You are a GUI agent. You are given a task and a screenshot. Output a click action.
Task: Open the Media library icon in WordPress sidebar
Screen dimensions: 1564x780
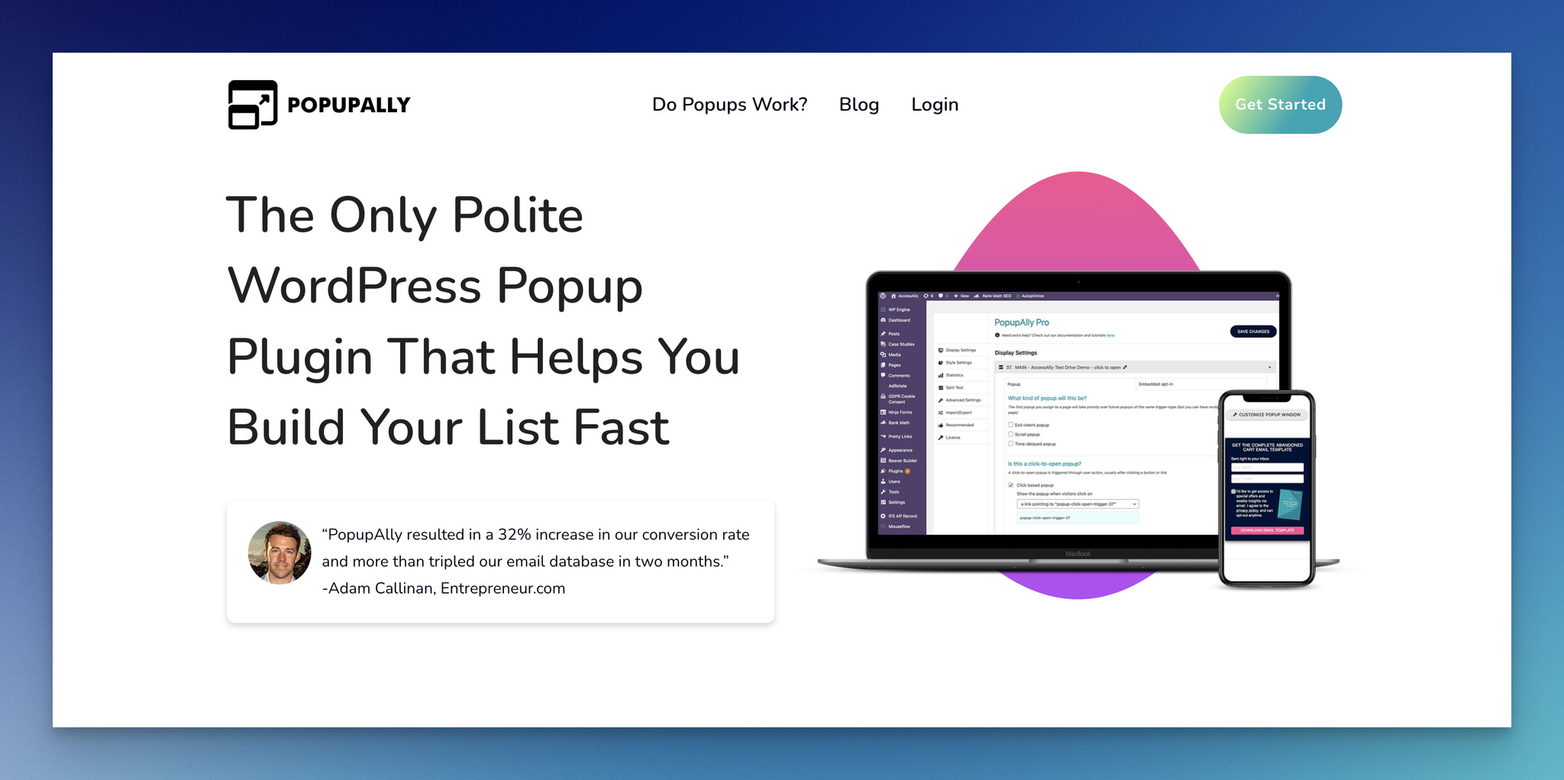click(x=883, y=354)
